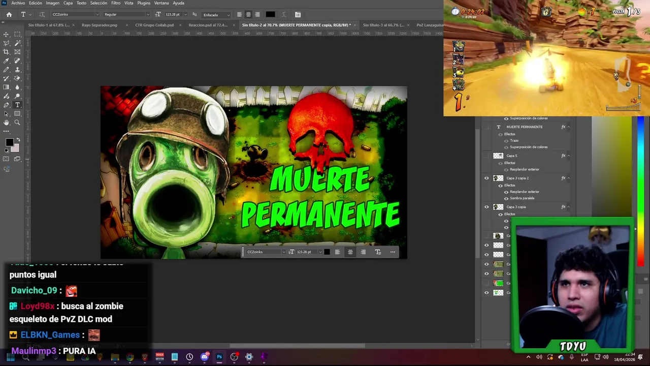Hide the Capa 3 copia layer
The image size is (650, 366).
486,207
